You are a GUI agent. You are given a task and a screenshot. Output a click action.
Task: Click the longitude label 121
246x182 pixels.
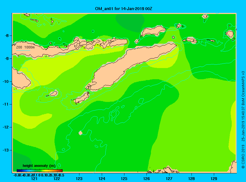click(x=34, y=179)
